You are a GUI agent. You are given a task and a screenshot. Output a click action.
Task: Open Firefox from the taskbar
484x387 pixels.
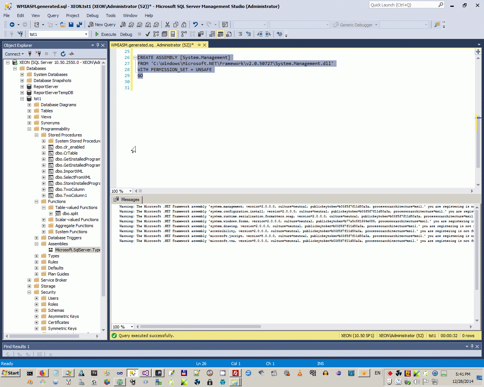pos(42,373)
